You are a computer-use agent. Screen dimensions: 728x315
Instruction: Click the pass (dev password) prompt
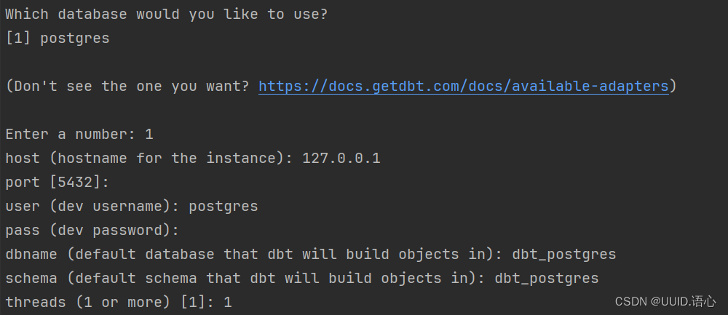click(x=92, y=230)
